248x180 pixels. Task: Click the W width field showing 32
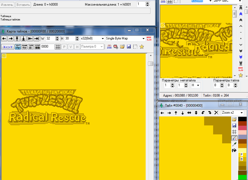pos(50,38)
